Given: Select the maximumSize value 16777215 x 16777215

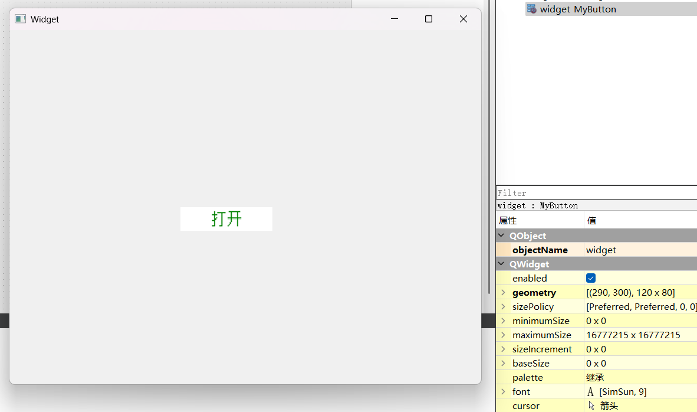Looking at the screenshot, I should pos(633,335).
